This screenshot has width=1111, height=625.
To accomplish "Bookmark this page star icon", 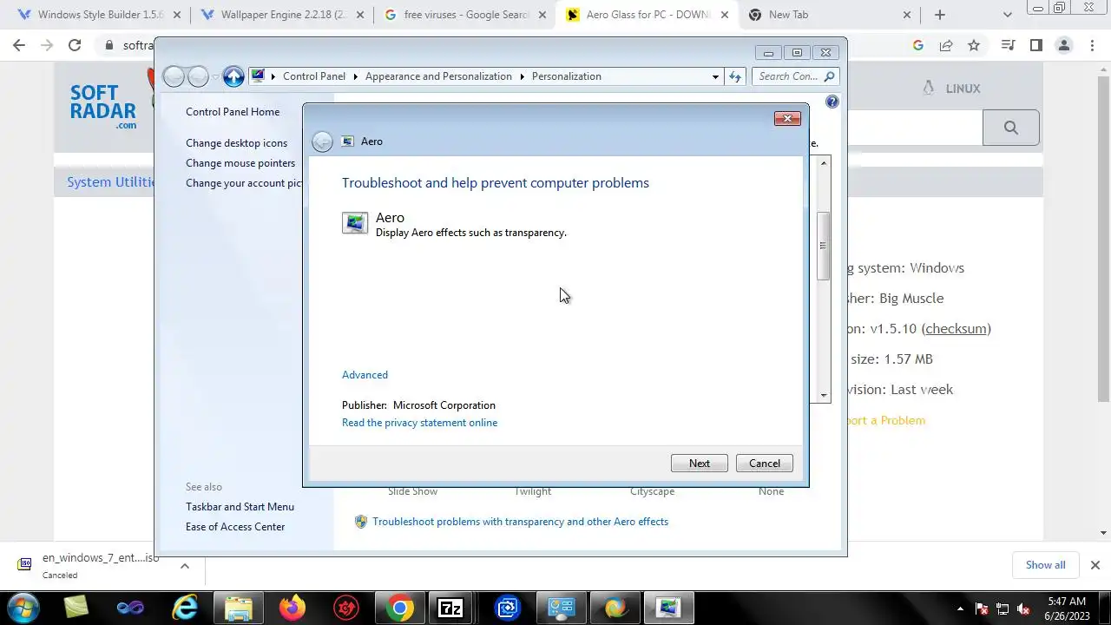I will click(x=974, y=45).
